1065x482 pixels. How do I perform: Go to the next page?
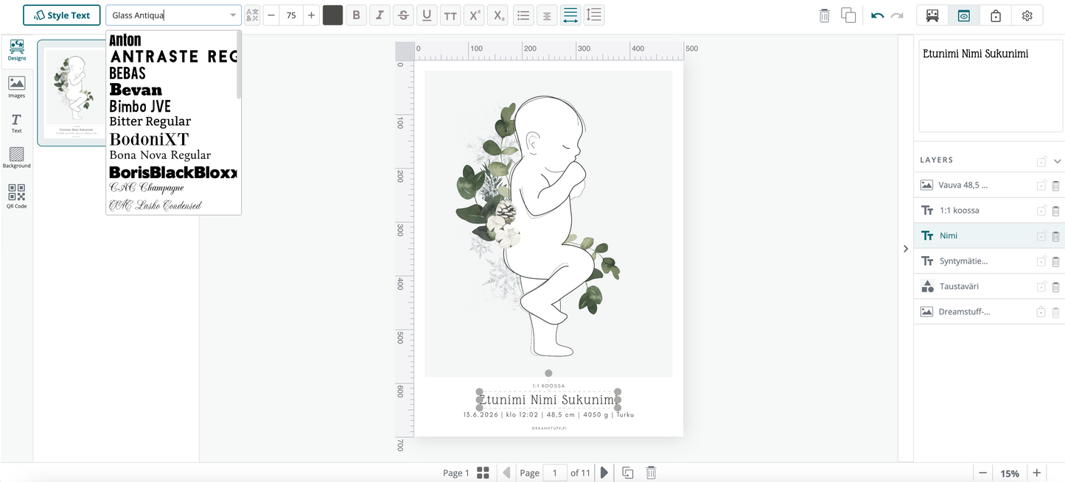[x=604, y=472]
